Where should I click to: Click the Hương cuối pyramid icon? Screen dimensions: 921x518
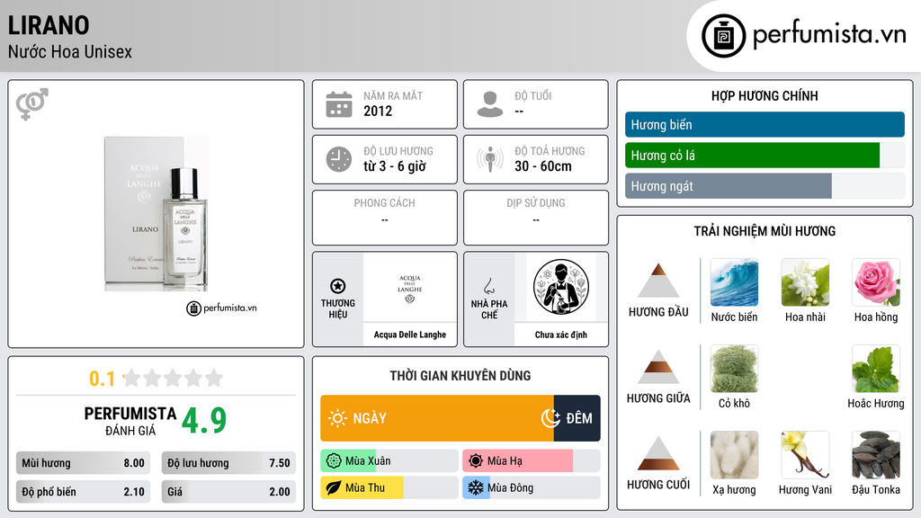[x=658, y=453]
